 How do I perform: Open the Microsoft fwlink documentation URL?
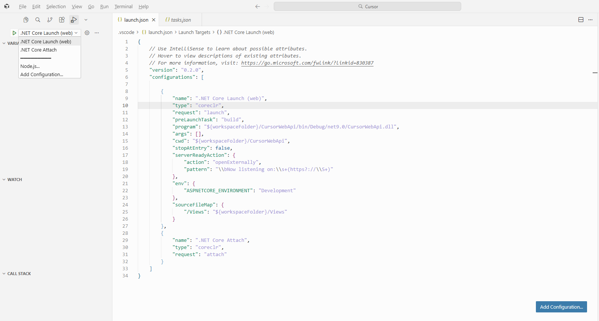pos(307,63)
